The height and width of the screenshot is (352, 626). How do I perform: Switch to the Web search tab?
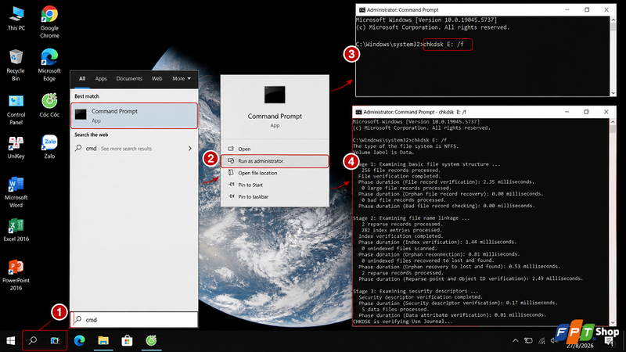[157, 79]
